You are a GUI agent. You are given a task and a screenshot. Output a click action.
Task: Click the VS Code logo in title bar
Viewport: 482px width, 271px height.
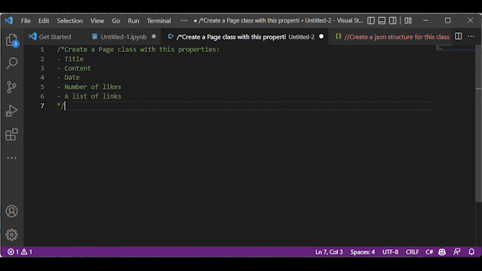tap(9, 20)
